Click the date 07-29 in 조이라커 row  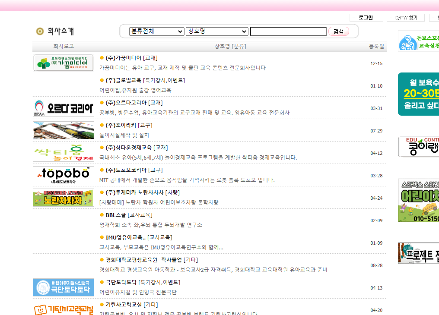pyautogui.click(x=376, y=131)
